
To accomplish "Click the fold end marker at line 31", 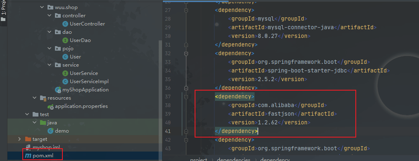I will tap(186, 44).
